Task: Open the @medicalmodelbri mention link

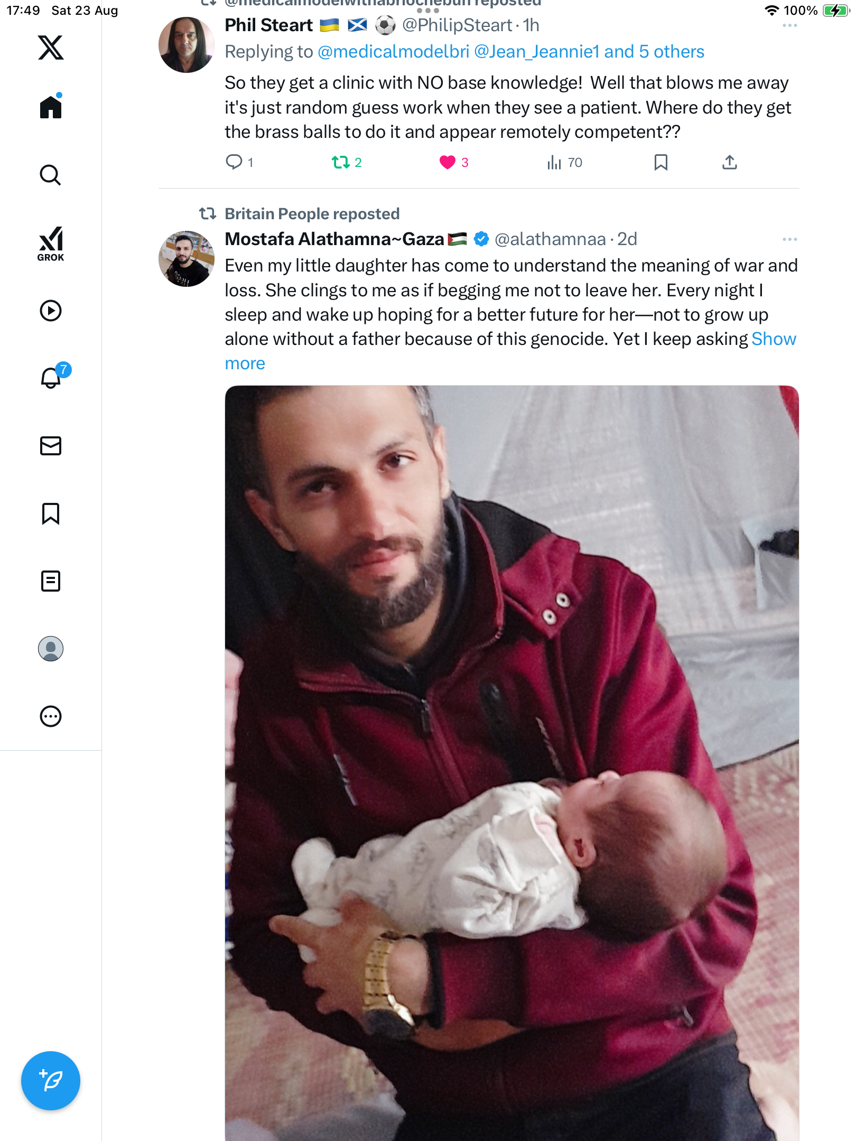Action: click(393, 52)
